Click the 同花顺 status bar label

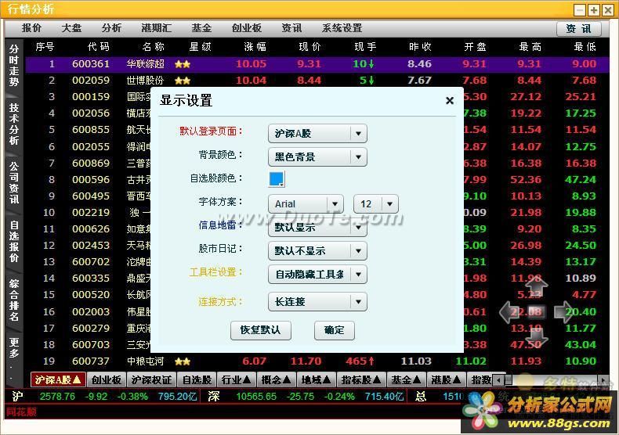click(x=21, y=412)
